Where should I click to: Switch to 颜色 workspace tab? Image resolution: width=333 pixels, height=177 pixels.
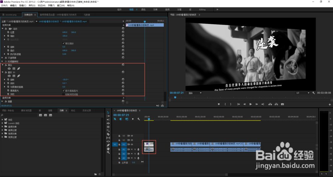tap(143, 10)
